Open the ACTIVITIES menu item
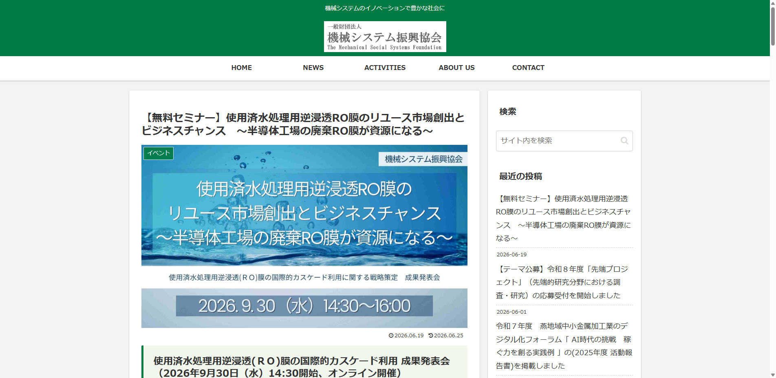Screen dimensions: 776x378 385,68
